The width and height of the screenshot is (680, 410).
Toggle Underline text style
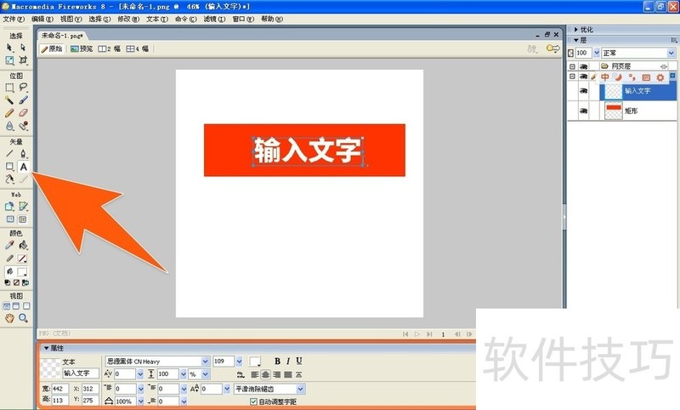299,361
